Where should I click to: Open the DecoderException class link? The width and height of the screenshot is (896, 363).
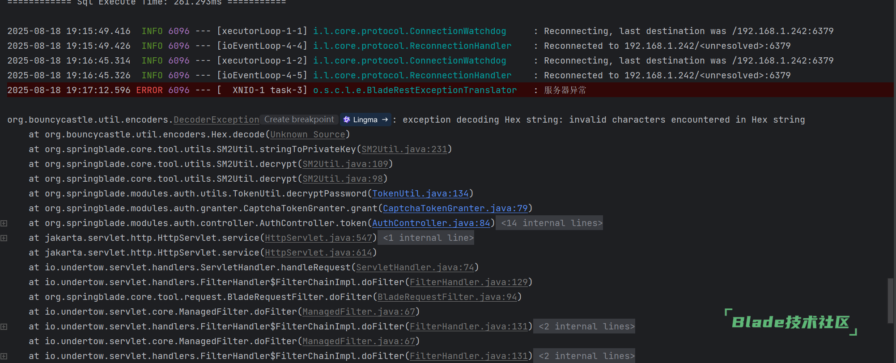tap(216, 120)
